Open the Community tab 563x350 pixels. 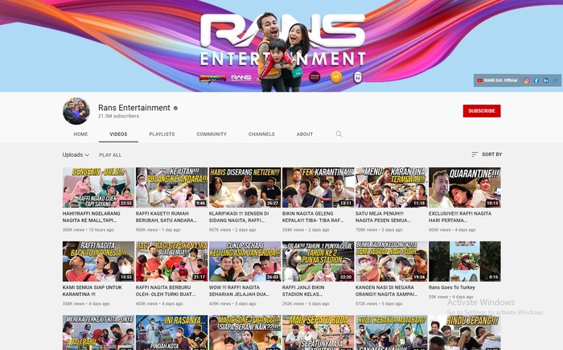[212, 134]
